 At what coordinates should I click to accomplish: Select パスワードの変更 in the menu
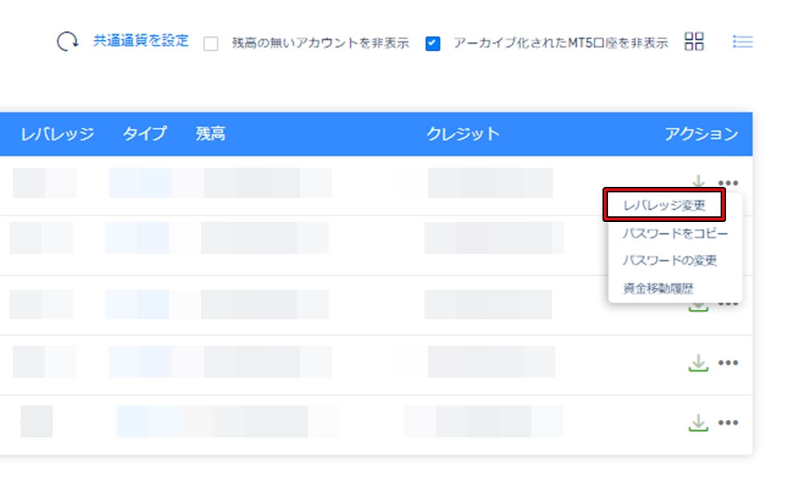pos(669,260)
